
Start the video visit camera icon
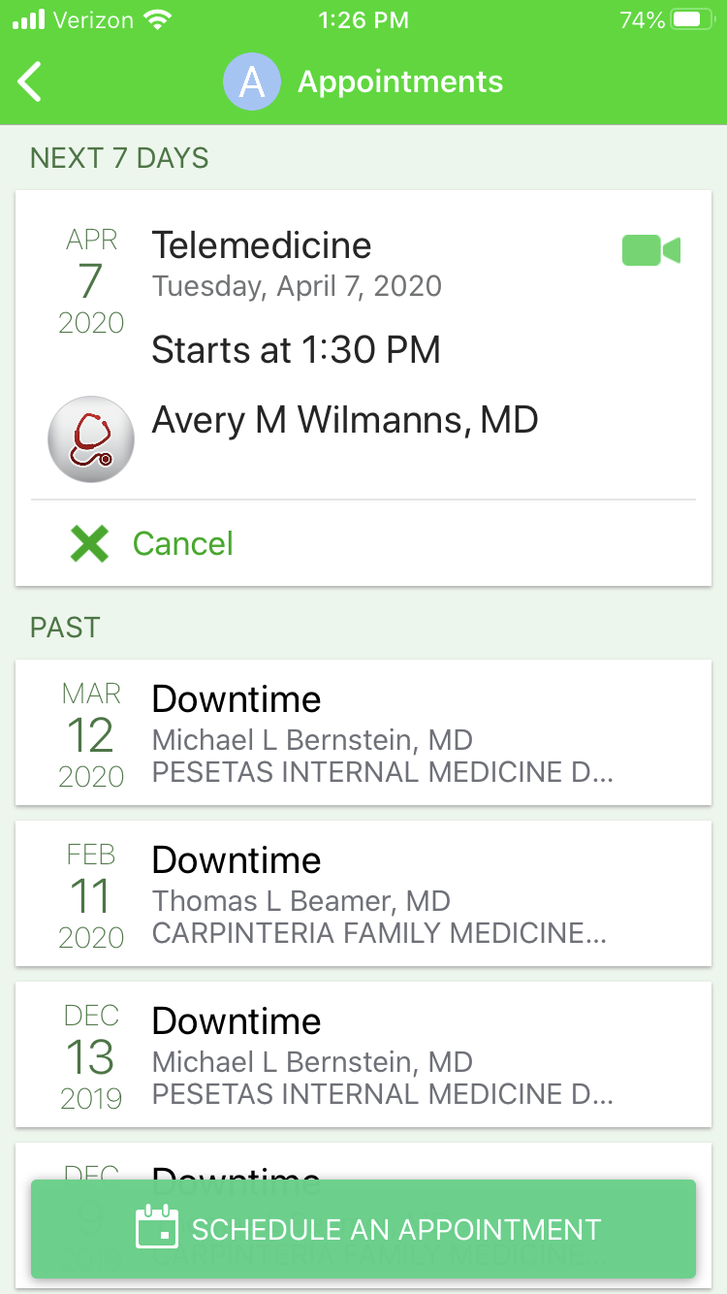pos(651,250)
